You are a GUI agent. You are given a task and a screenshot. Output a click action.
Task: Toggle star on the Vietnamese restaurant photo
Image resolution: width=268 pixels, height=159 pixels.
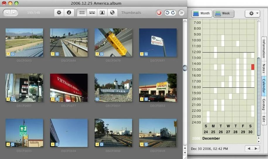tap(53, 99)
